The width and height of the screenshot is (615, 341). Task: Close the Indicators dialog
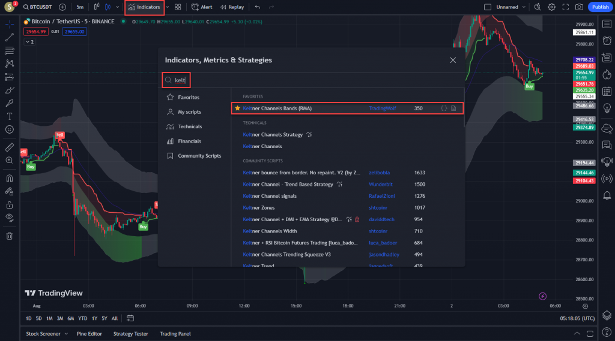coord(453,61)
